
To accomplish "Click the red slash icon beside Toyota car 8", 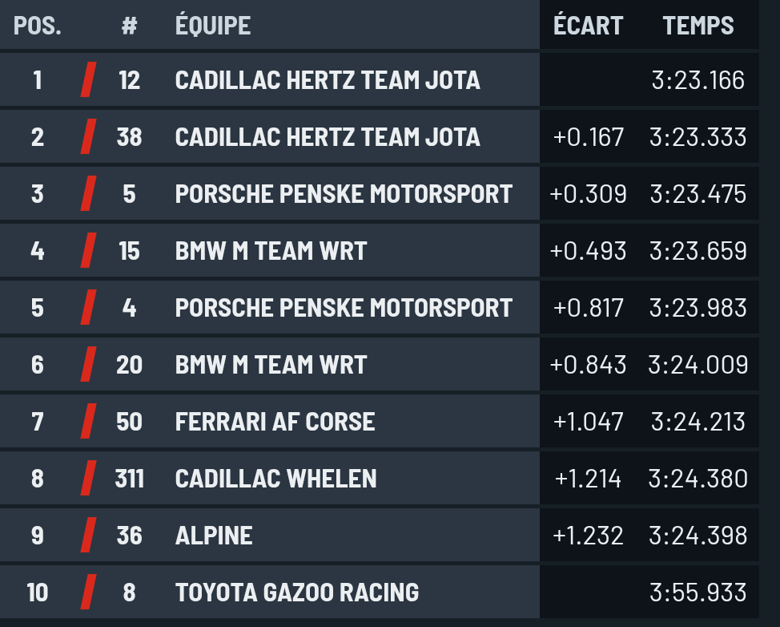I will click(x=89, y=592).
